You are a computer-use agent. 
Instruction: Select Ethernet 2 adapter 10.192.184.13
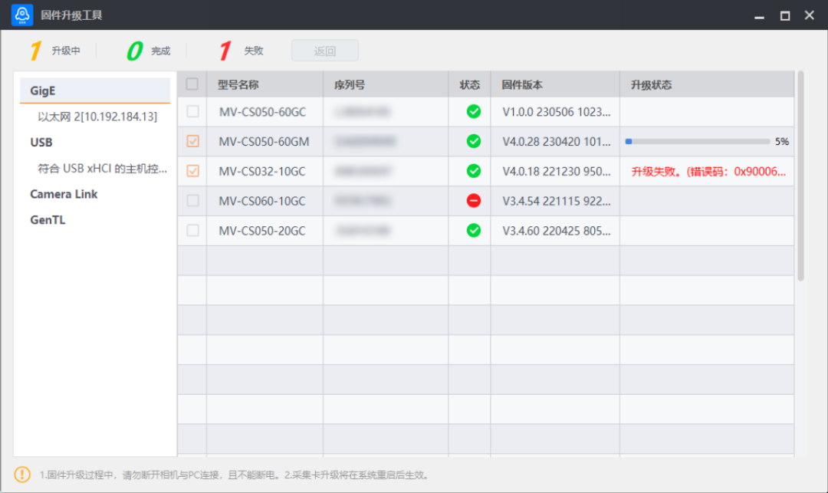[x=97, y=117]
